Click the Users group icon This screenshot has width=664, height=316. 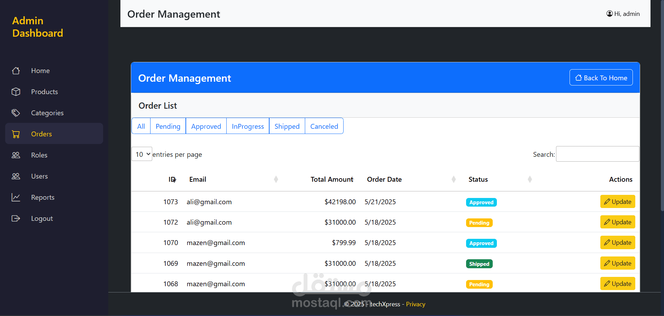coord(16,176)
